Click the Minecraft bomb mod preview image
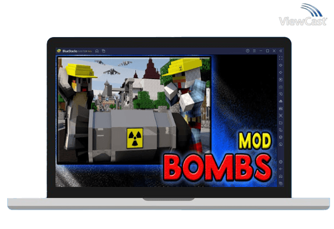The width and height of the screenshot is (334, 229). (x=134, y=110)
